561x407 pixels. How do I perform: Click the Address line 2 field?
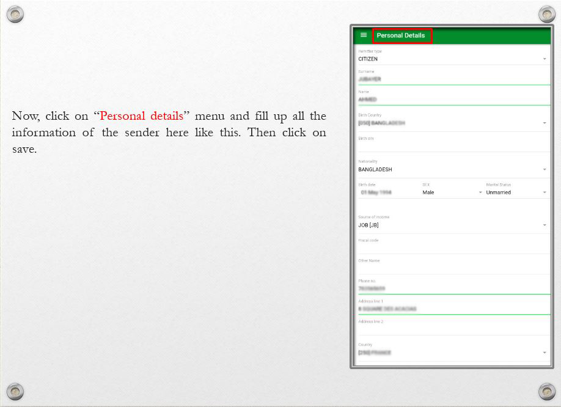coord(451,329)
